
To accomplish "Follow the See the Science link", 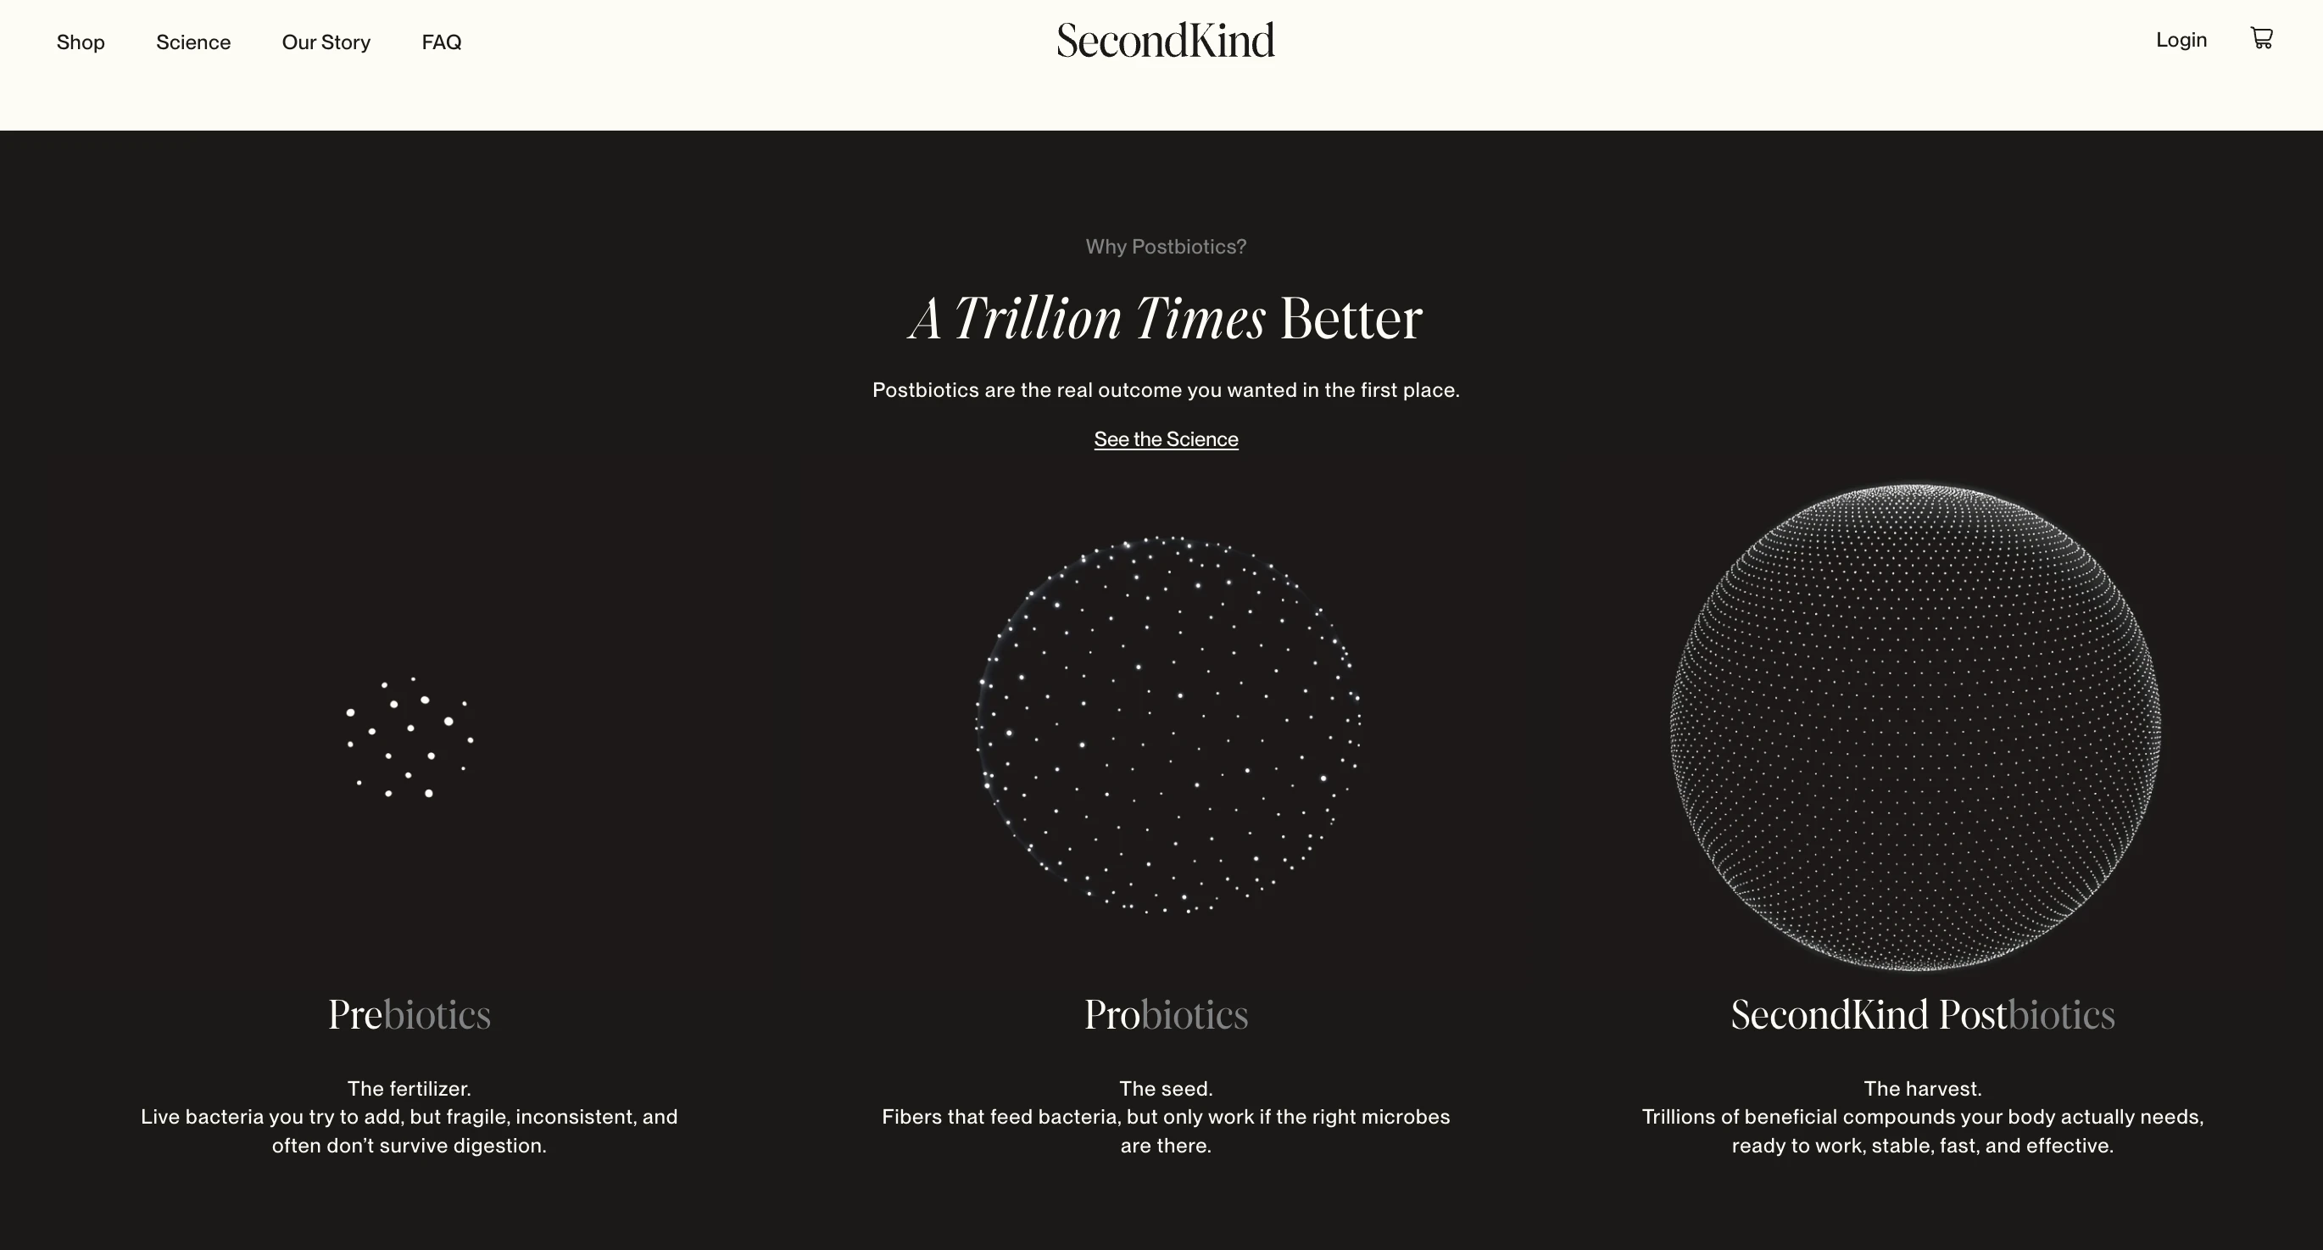I will point(1165,439).
